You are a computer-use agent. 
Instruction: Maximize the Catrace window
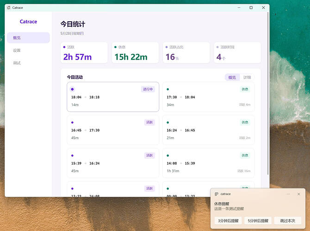coord(251,8)
